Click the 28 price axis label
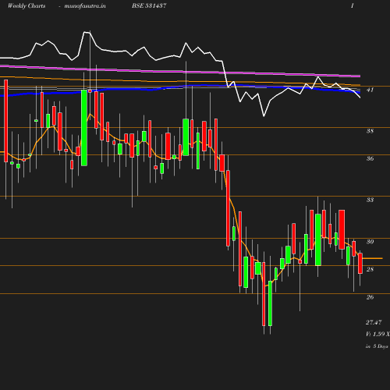 point(370,269)
